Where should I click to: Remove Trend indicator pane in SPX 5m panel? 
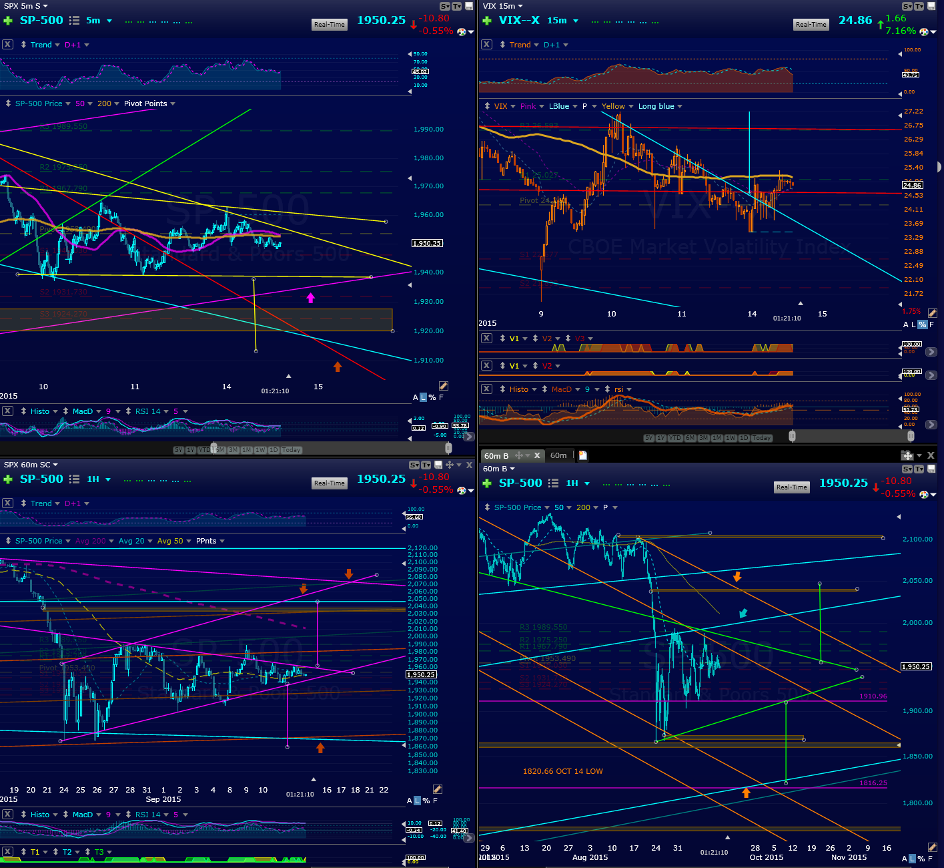pyautogui.click(x=7, y=45)
